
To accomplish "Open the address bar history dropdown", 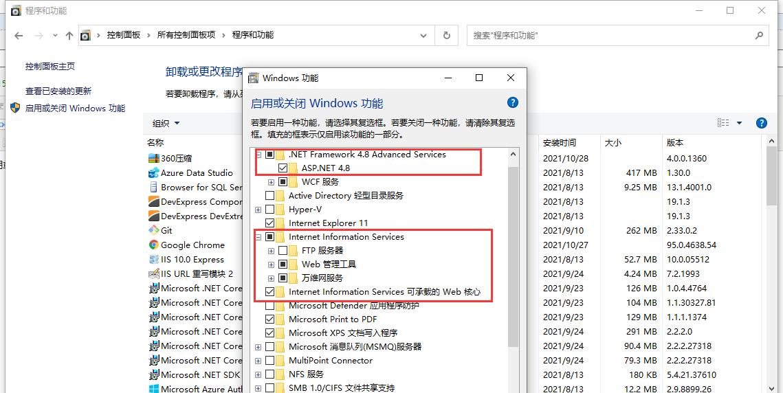I will 423,36.
